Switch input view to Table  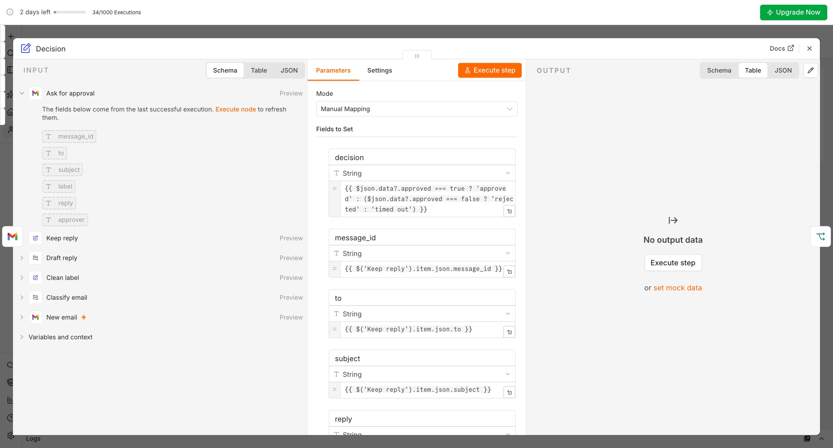coord(259,70)
